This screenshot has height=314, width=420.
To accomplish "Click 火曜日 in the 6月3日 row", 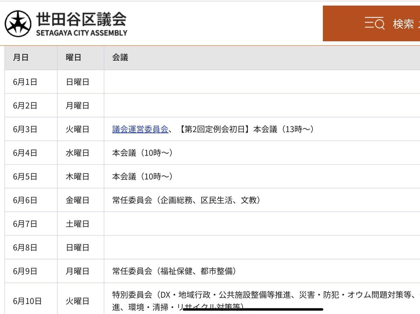I will 78,129.
